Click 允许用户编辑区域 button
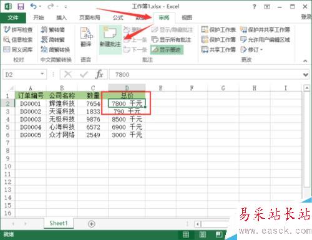 pyautogui.click(x=265, y=39)
